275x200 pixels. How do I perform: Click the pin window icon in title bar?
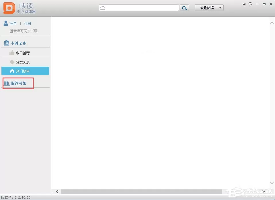(x=244, y=4)
